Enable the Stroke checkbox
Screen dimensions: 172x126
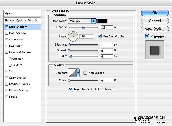tap(7, 97)
